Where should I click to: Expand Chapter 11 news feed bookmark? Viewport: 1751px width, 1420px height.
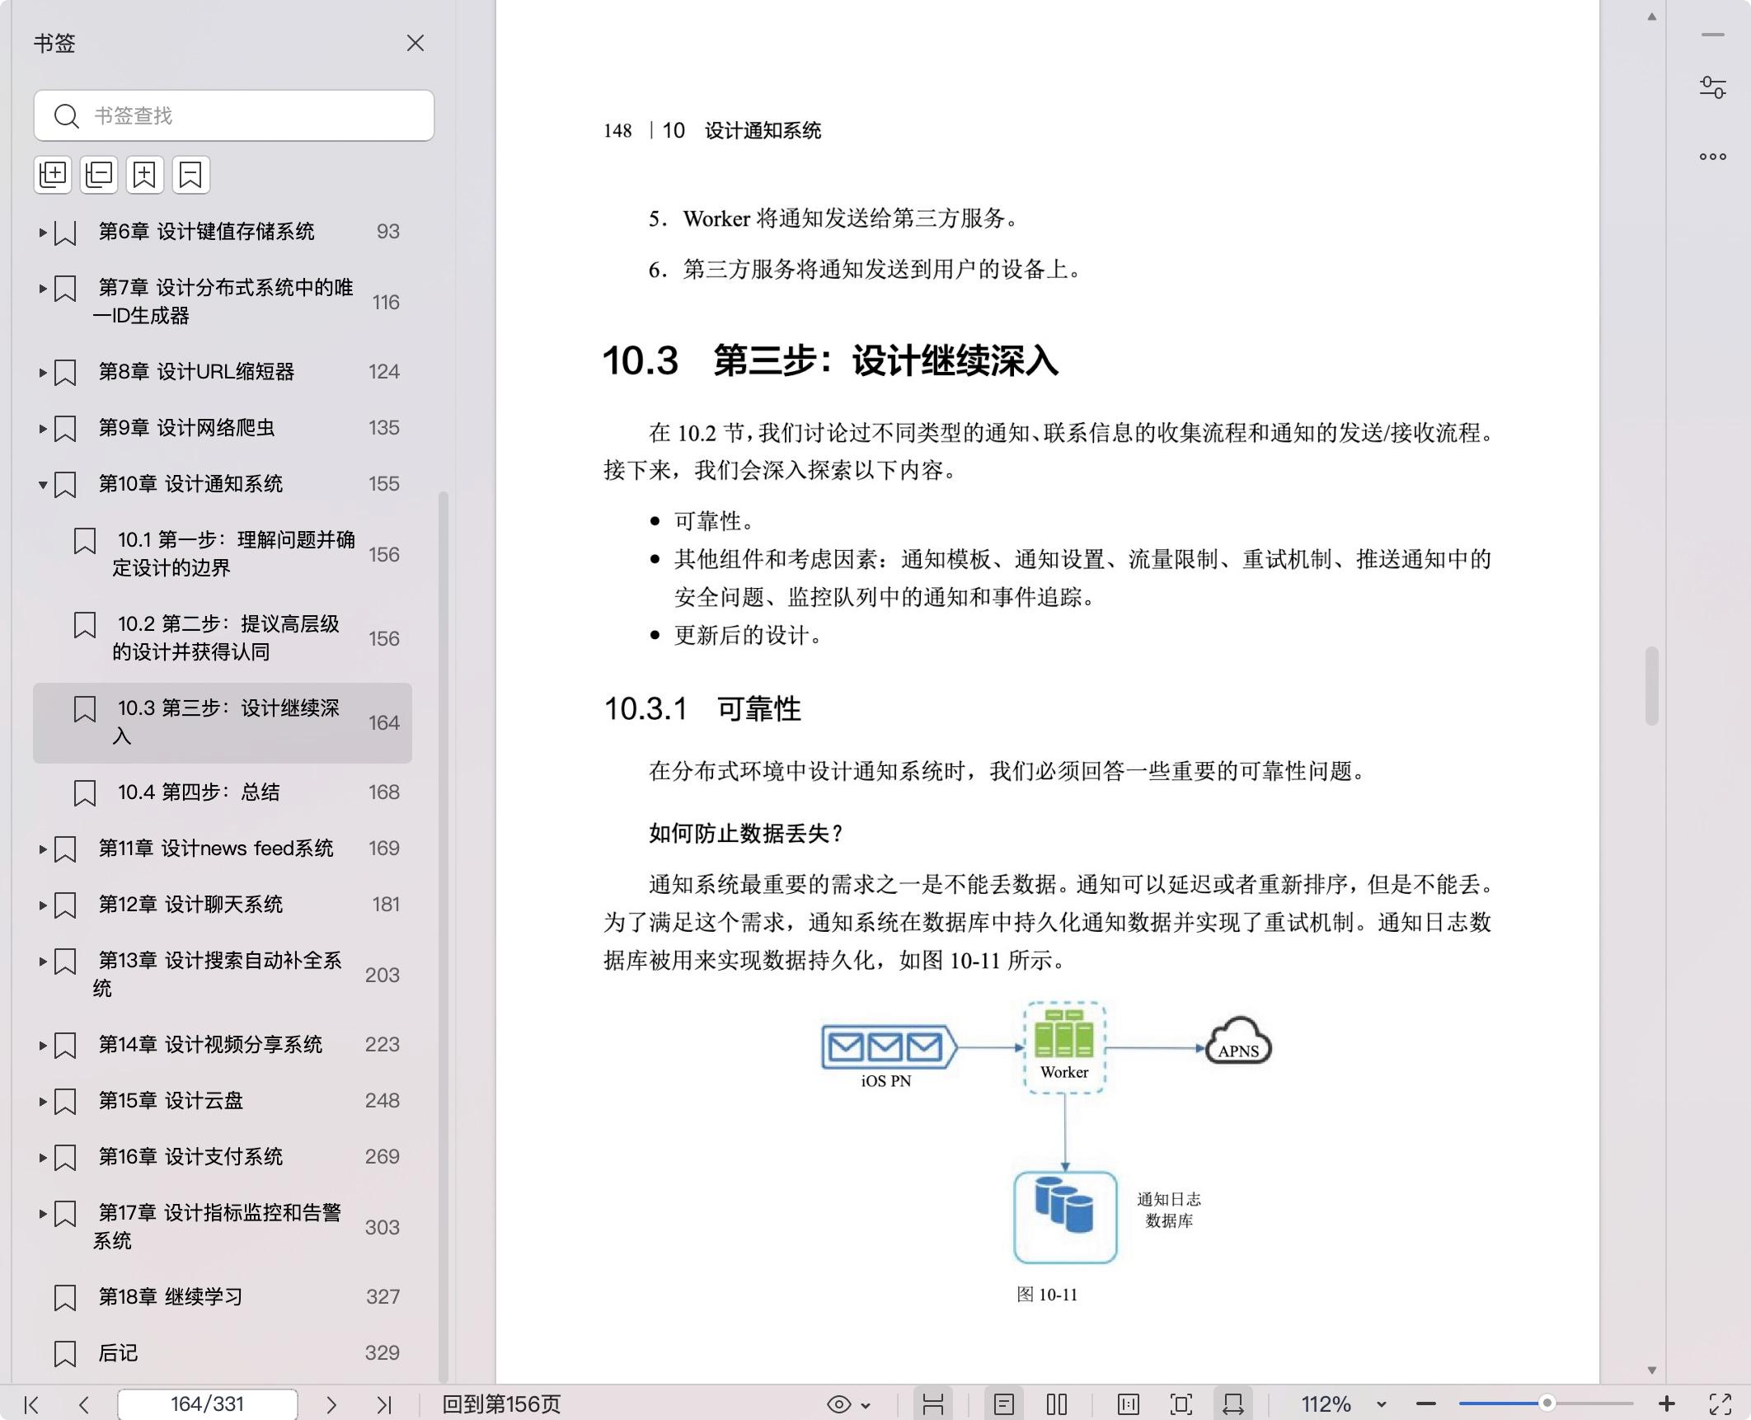(x=42, y=849)
